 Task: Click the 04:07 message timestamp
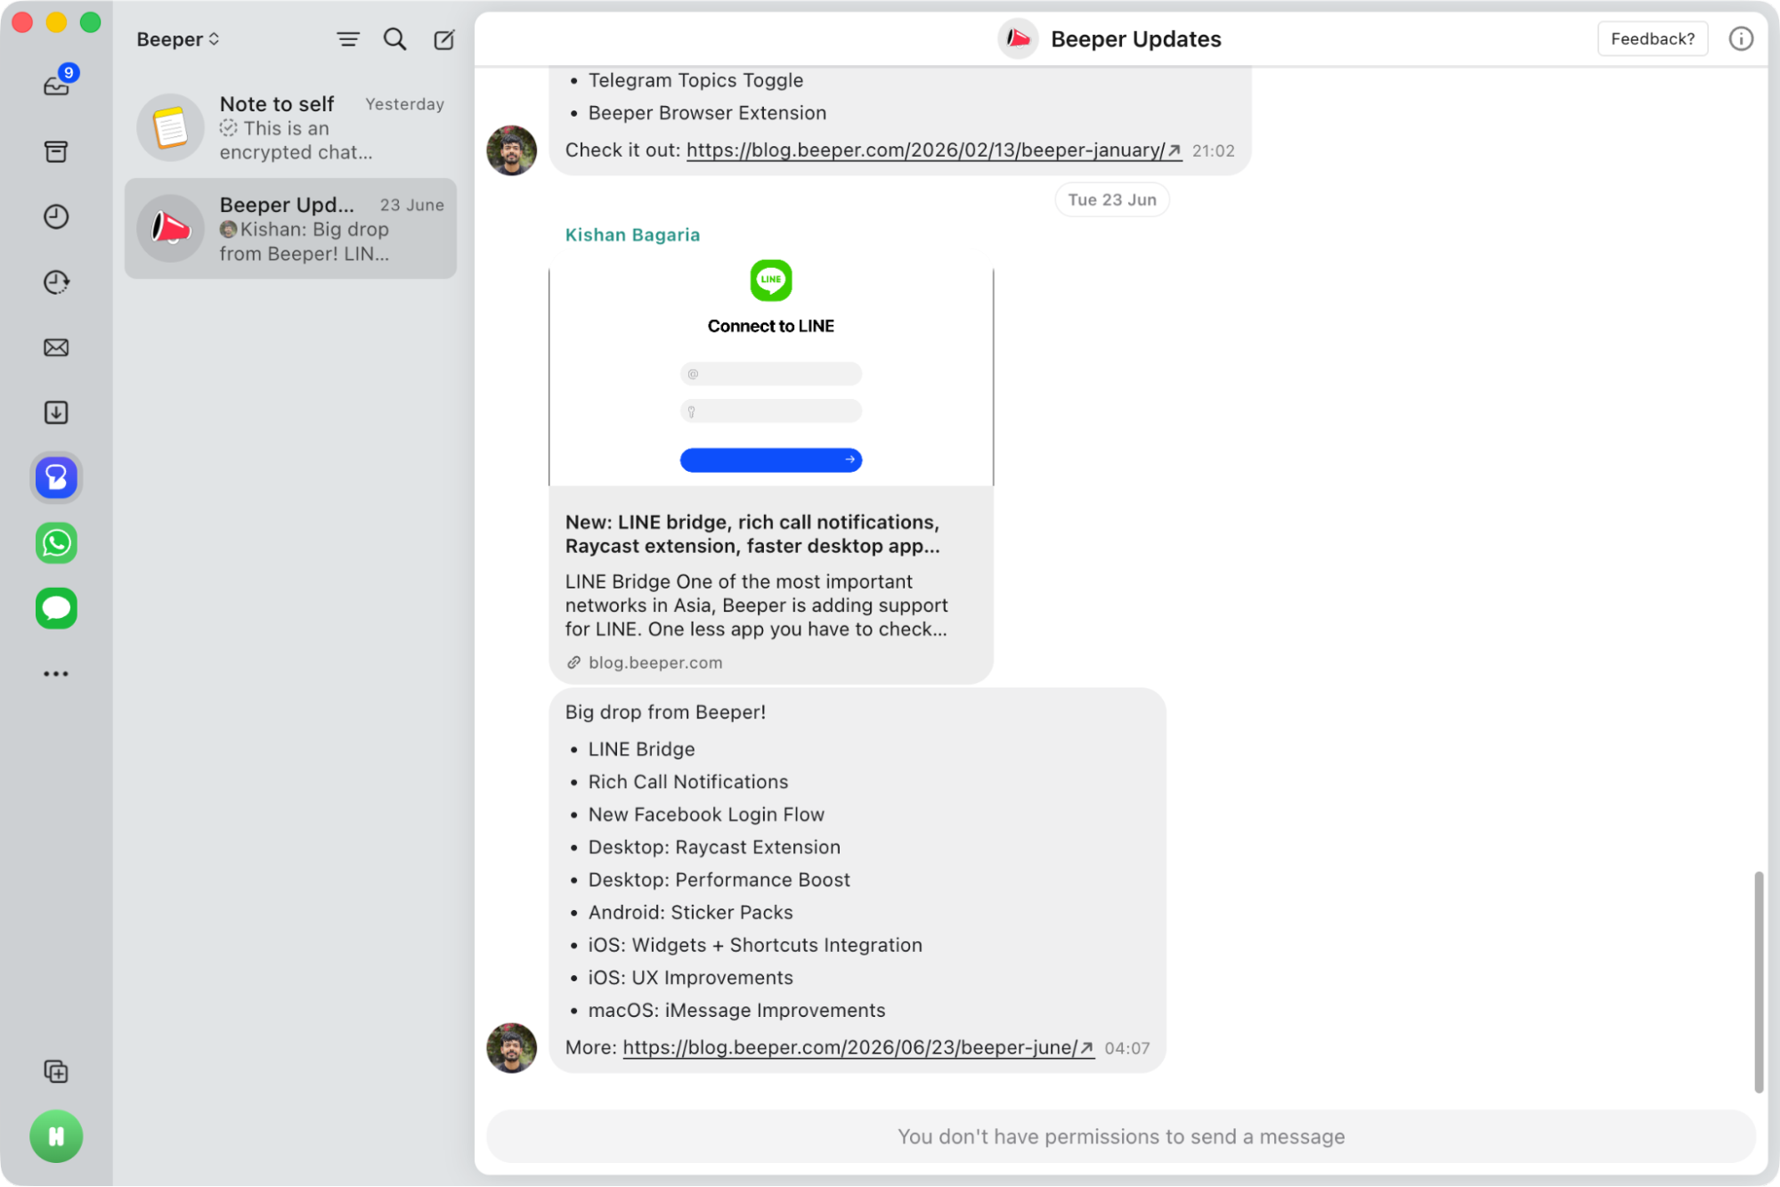coord(1126,1048)
